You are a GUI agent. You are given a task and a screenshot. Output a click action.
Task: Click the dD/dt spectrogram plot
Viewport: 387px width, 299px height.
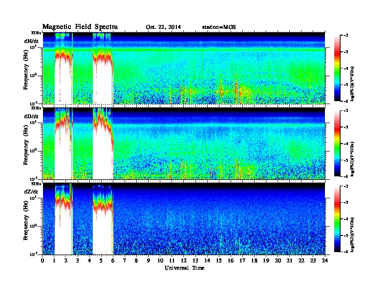(184, 143)
